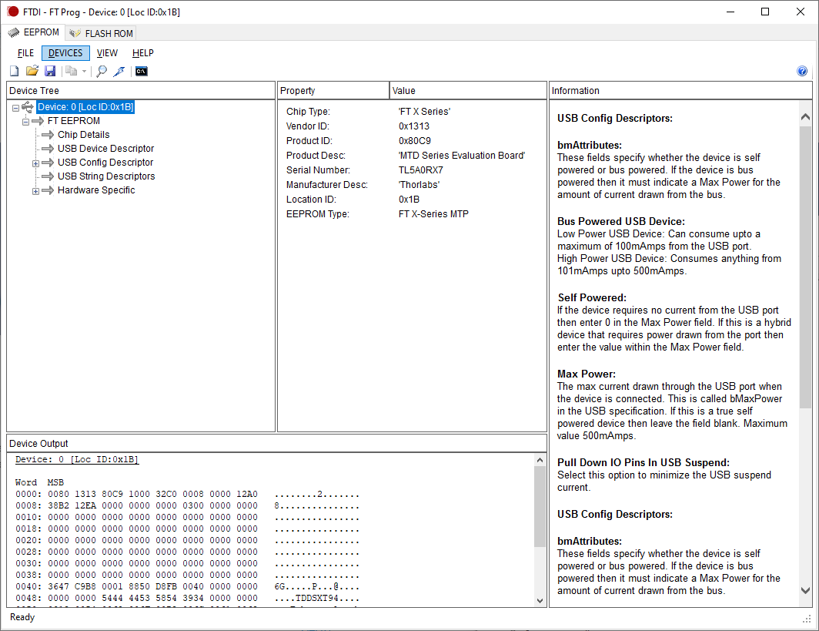Select Chip Details in device tree

[84, 135]
